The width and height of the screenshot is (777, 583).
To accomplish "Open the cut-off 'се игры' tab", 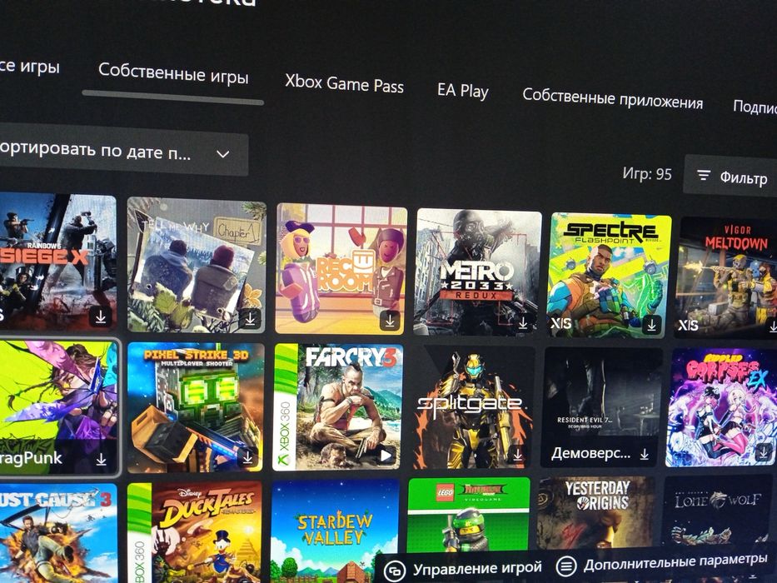I will point(29,66).
